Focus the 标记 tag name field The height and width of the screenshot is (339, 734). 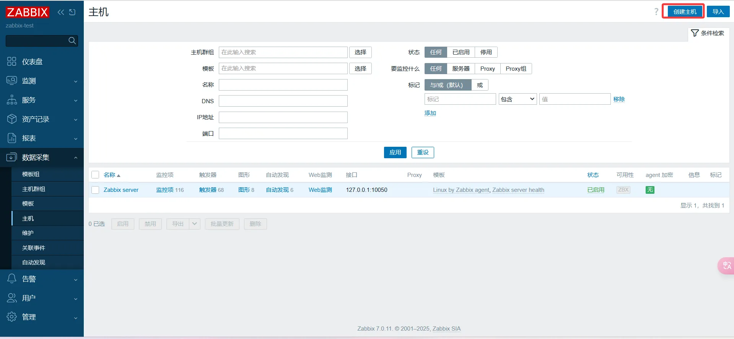pyautogui.click(x=460, y=99)
